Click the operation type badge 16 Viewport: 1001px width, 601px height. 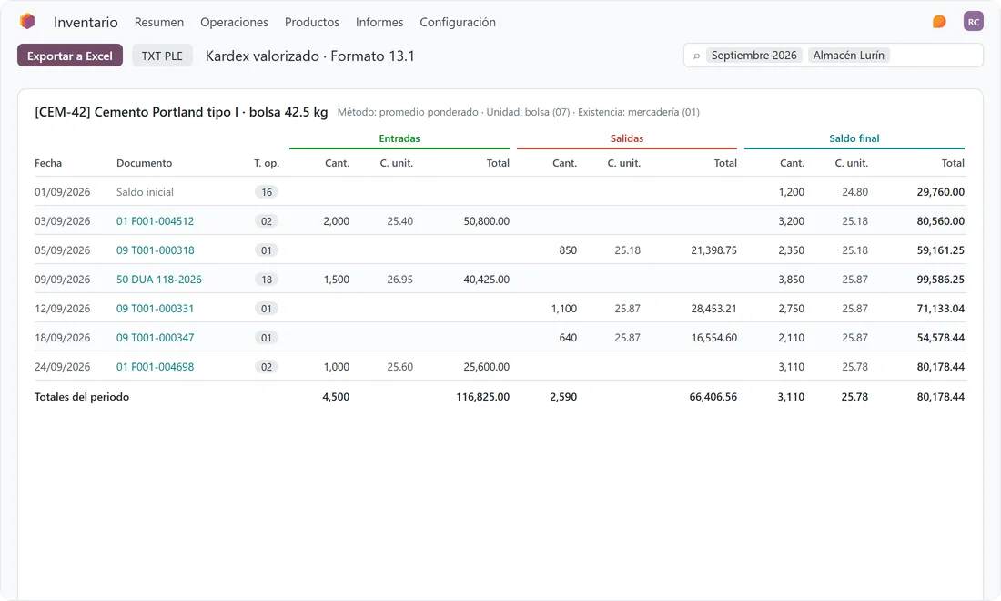click(267, 192)
